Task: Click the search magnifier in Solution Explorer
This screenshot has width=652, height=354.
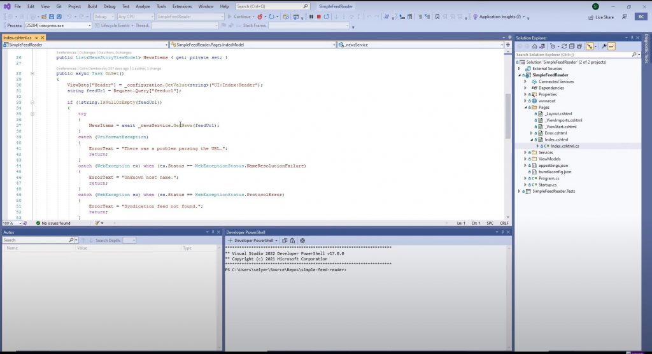Action: point(634,55)
